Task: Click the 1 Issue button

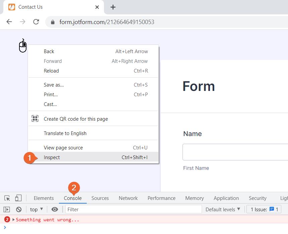Action: [264, 210]
